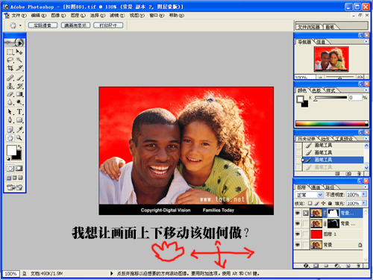Viewport: 373px width, 280px height.
Task: Select the Clone Stamp tool
Action: (10, 86)
